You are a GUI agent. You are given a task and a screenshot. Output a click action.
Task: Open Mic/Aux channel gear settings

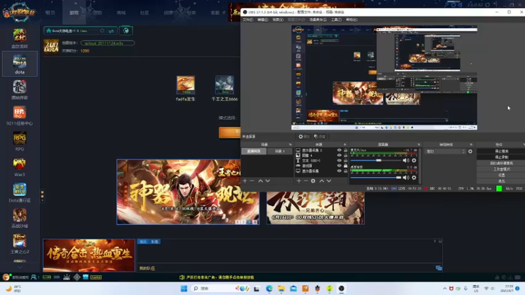click(x=414, y=161)
